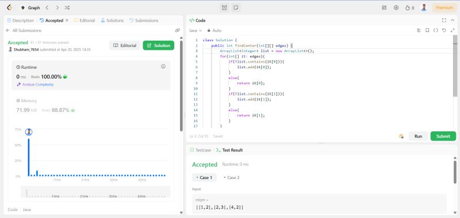
Task: Click the runtime distribution range slider
Action: point(95,192)
